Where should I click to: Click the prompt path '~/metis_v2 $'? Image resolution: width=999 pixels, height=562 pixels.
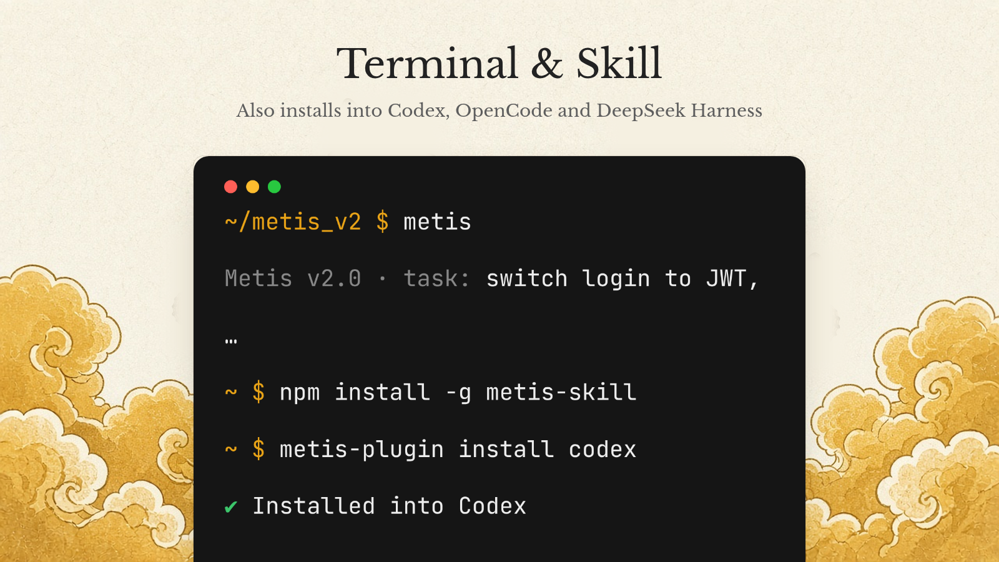click(307, 222)
